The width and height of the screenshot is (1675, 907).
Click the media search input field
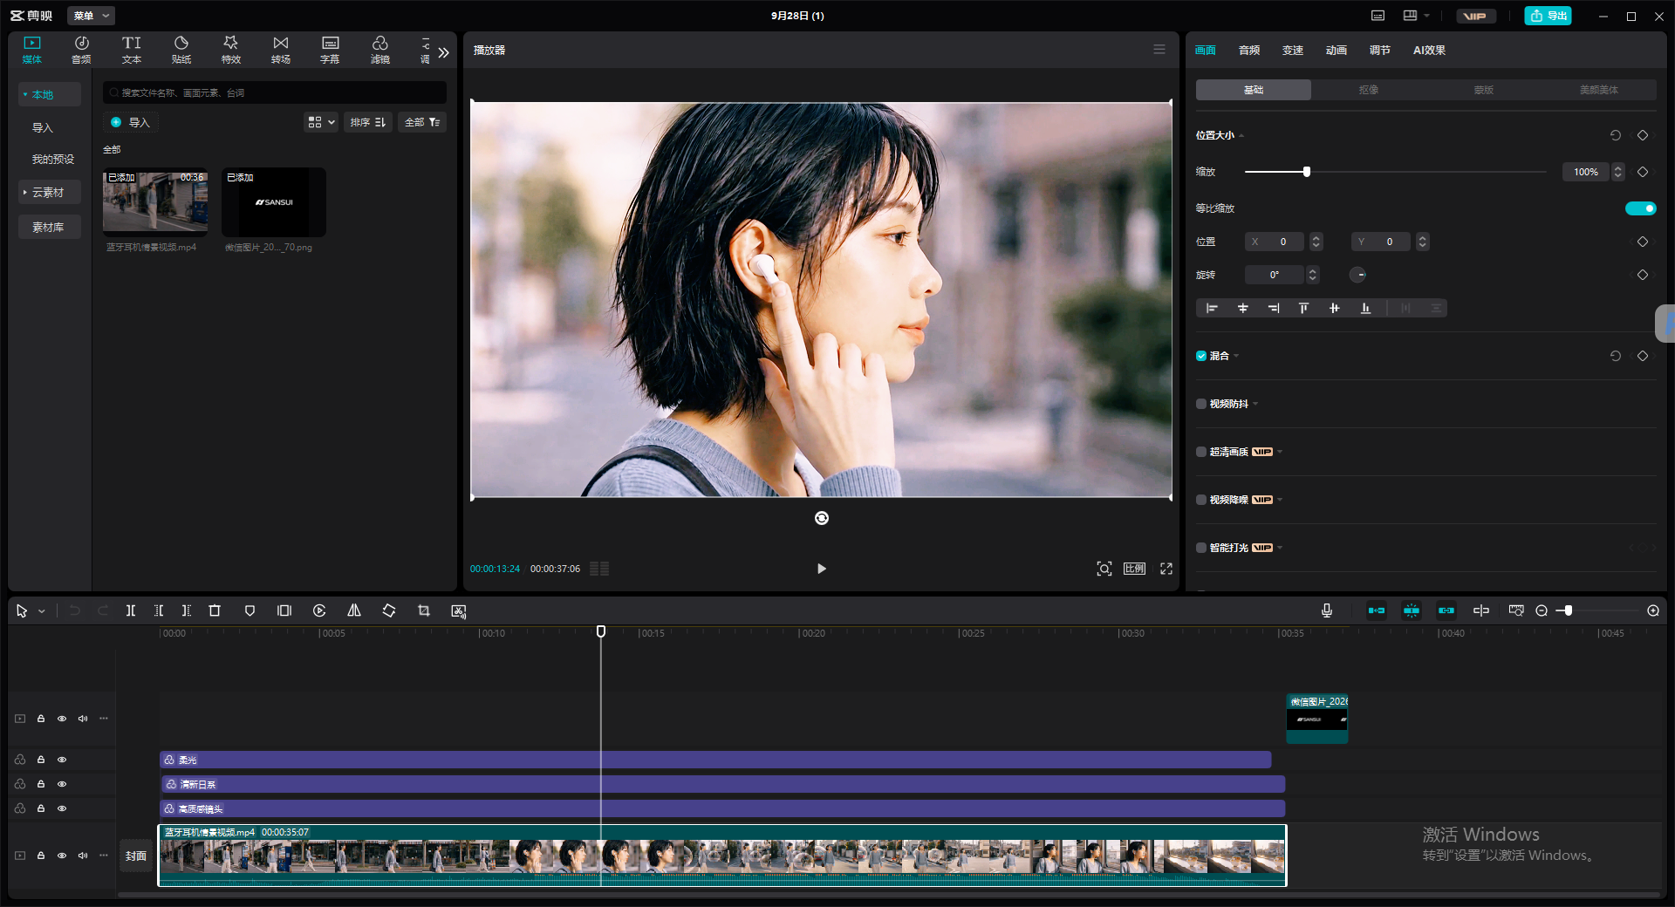pyautogui.click(x=275, y=92)
